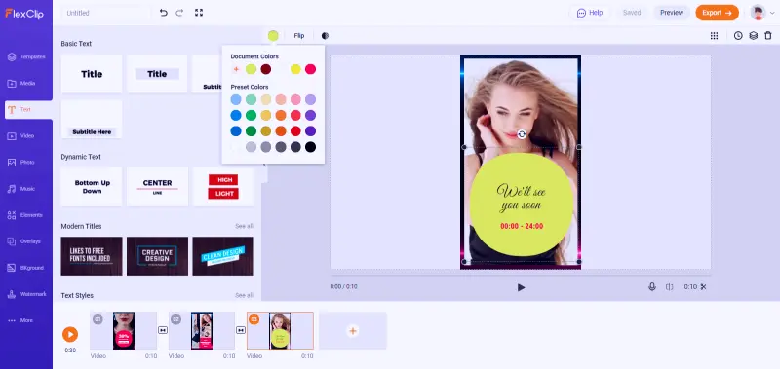
Task: Click the microphone voiceover icon
Action: (x=652, y=286)
